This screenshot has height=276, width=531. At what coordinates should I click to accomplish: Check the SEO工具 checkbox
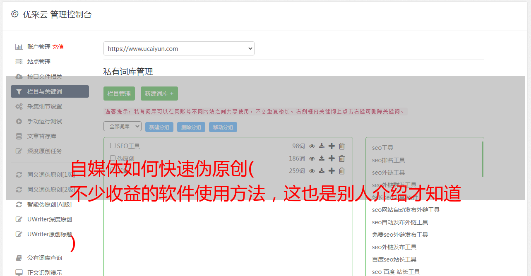click(x=113, y=146)
